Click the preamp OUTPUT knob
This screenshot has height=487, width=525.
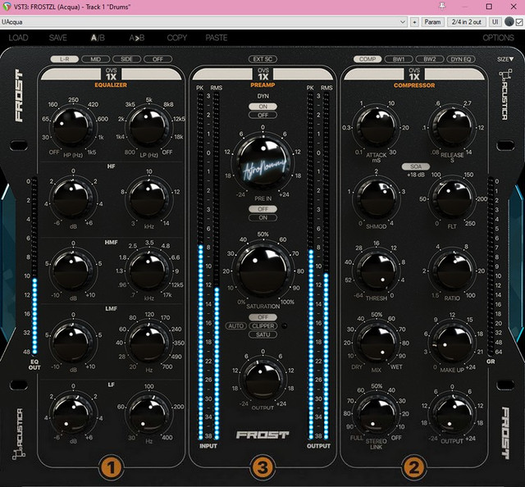pos(262,380)
